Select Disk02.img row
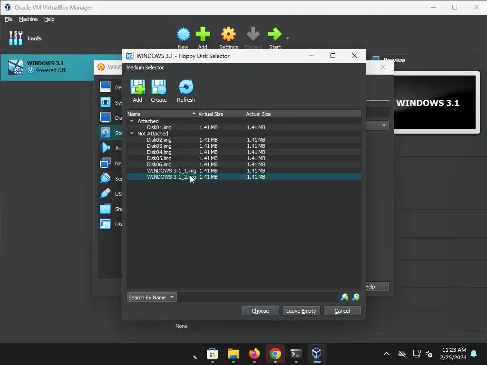Viewport: 487px width, 365px height. [x=244, y=140]
